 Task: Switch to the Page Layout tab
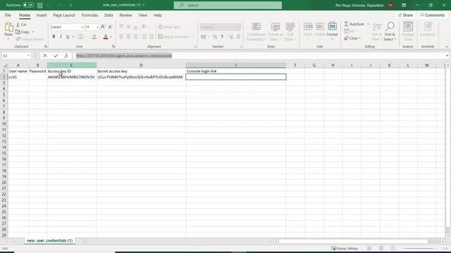point(64,15)
